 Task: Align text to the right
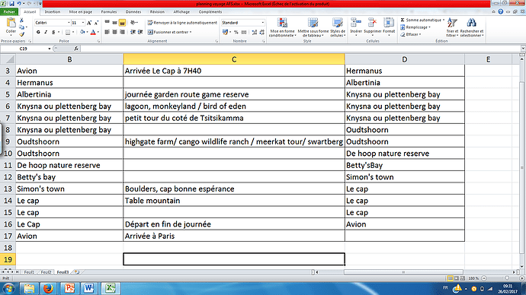coord(123,32)
